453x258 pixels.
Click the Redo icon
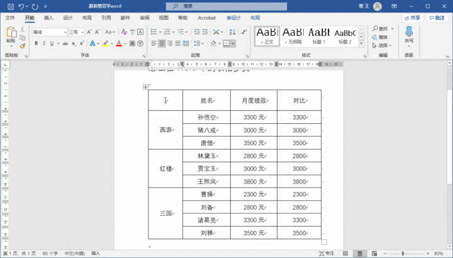click(35, 6)
